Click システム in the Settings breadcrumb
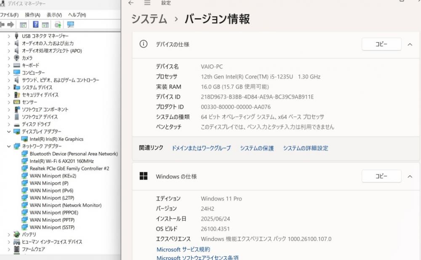 149,19
